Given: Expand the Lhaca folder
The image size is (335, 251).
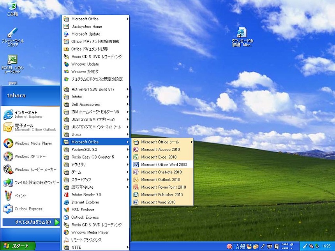Looking at the screenshot, I should tap(95, 134).
